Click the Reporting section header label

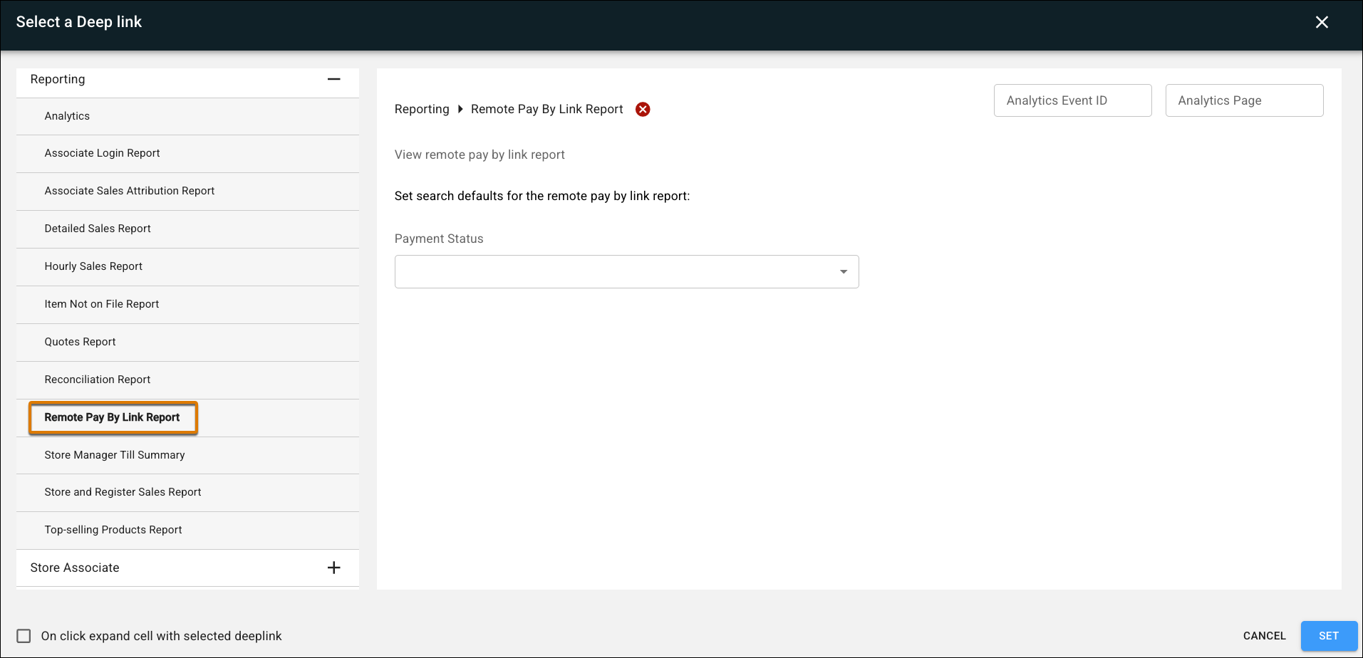click(58, 79)
